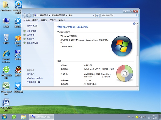Open 性能信息和工具 link
This screenshot has height=120, width=161.
tap(33, 82)
